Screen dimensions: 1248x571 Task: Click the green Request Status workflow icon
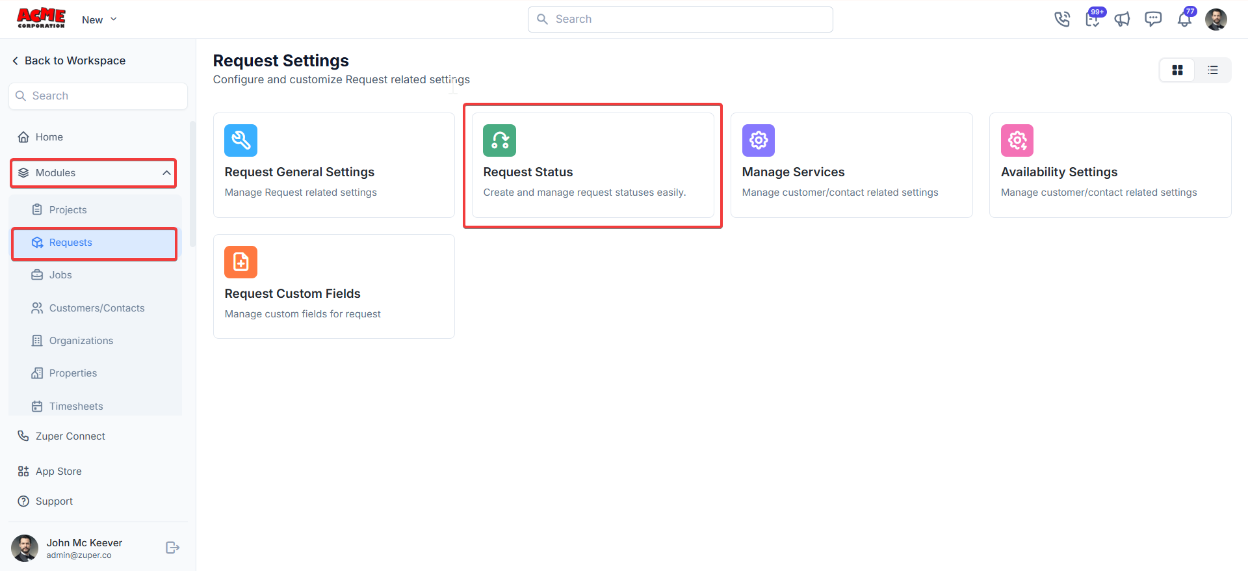[499, 140]
